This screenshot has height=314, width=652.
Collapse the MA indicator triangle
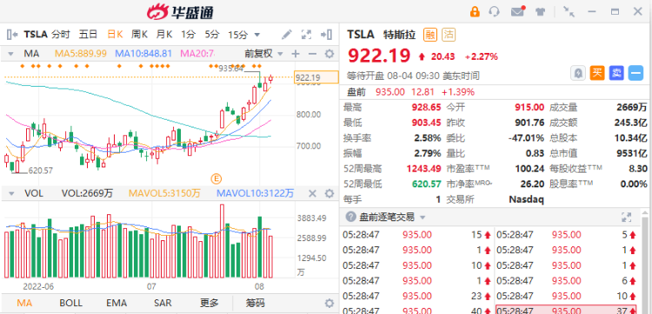[x=11, y=54]
